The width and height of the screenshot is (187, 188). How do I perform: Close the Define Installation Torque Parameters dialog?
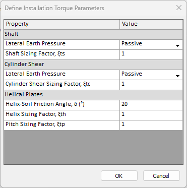coord(179,8)
